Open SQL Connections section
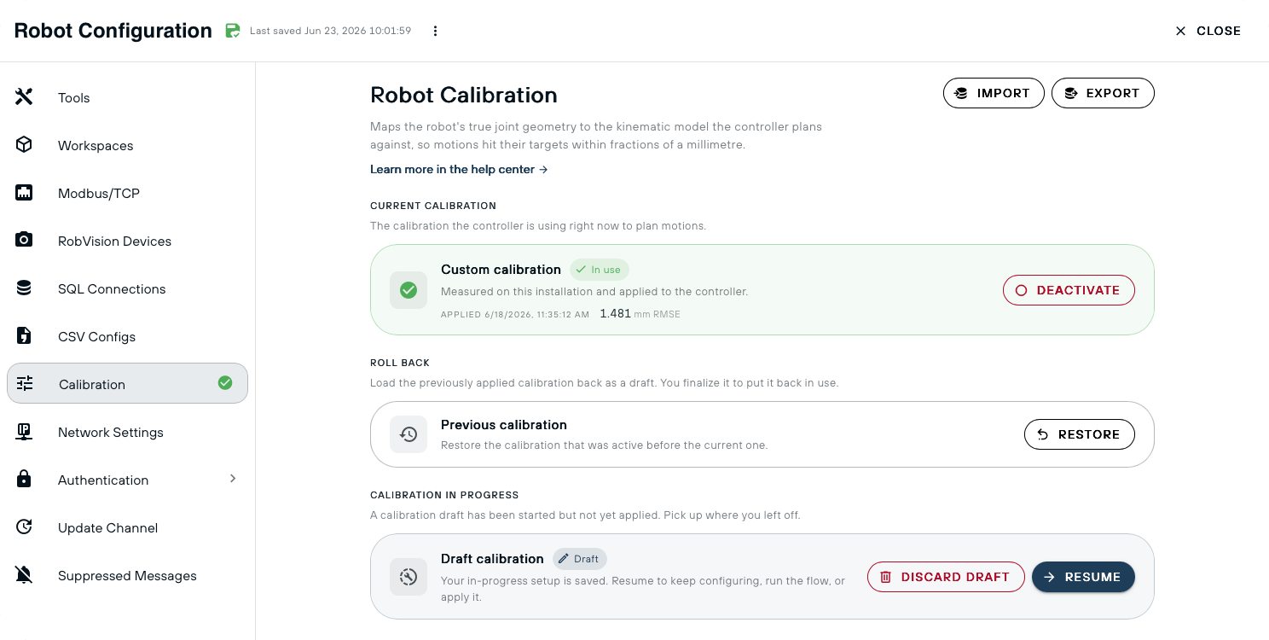 click(x=128, y=288)
